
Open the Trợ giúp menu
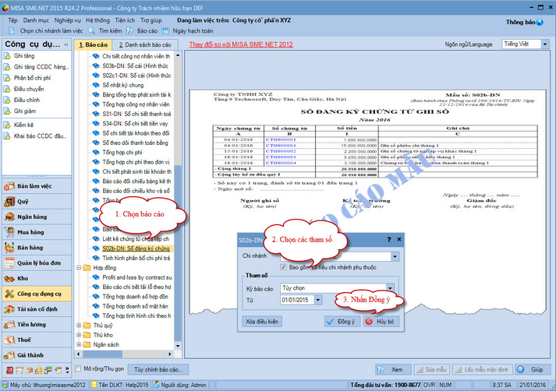coord(151,20)
